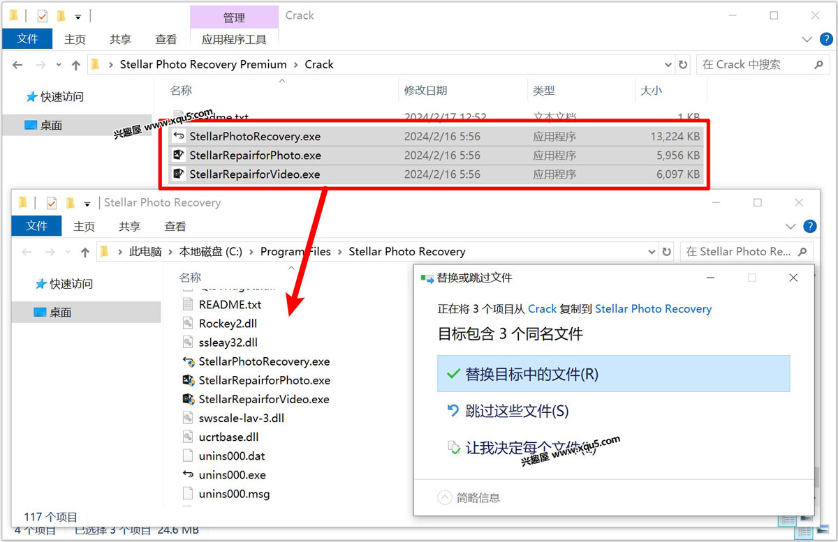The image size is (838, 542).
Task: Select the 应用程序工具 ribbon tab
Action: 234,39
